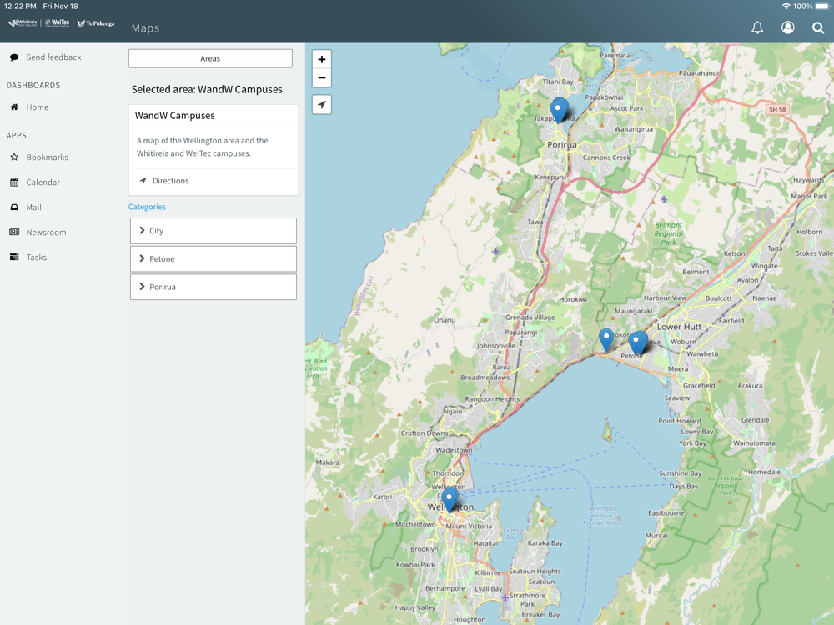The height and width of the screenshot is (625, 834).
Task: Click the locate me arrow button
Action: 322,105
